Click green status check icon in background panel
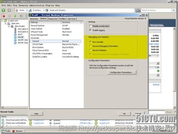This screenshot has width=178, height=134. (x=158, y=71)
